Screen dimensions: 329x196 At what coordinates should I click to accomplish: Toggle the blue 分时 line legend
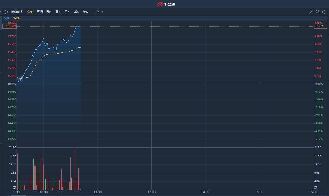click(x=7, y=18)
